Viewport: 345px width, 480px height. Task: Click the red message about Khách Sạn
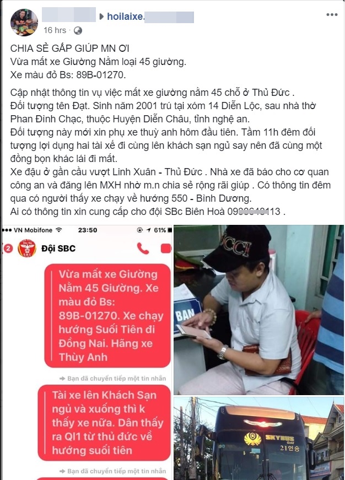(104, 423)
